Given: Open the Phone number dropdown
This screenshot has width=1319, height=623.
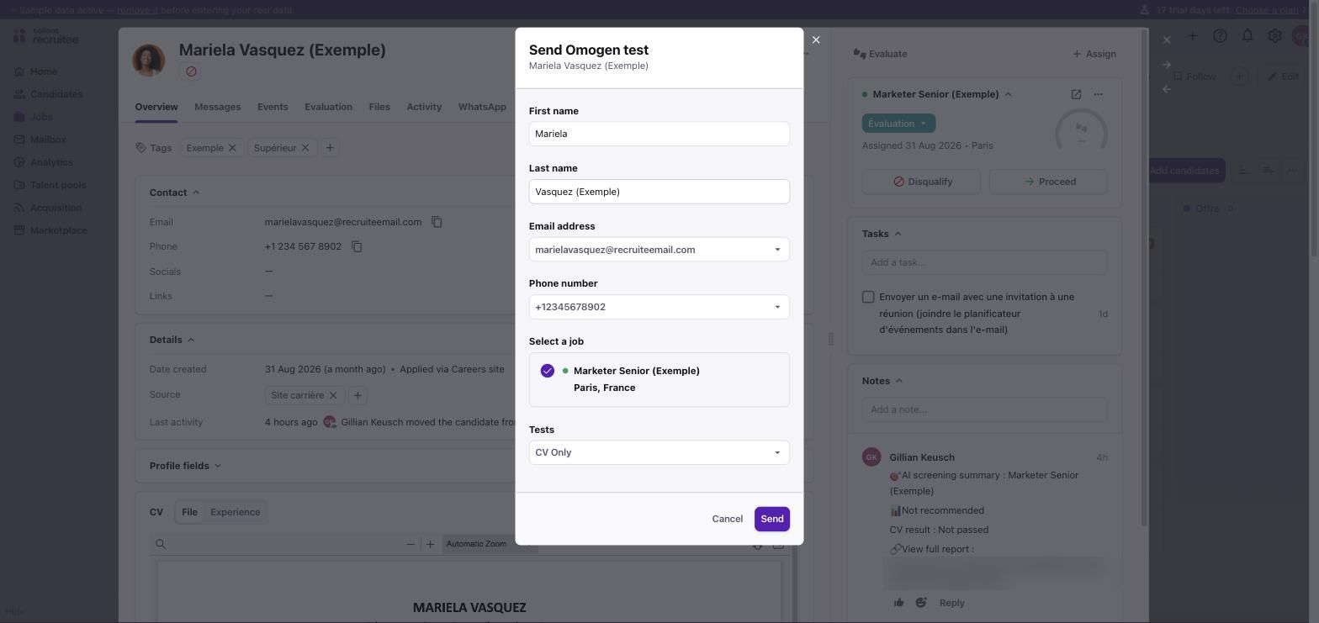Looking at the screenshot, I should (659, 307).
